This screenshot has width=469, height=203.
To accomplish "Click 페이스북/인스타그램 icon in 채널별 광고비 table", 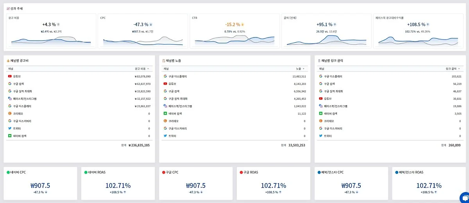I will click(x=10, y=99).
